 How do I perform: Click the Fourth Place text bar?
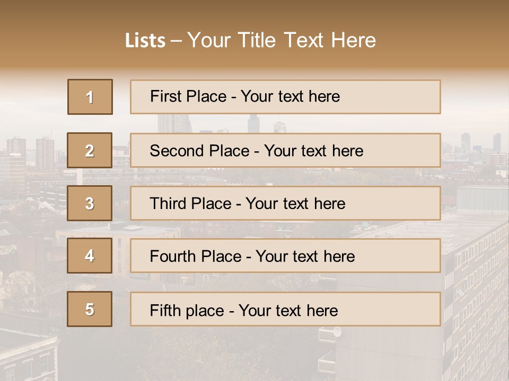pyautogui.click(x=285, y=256)
